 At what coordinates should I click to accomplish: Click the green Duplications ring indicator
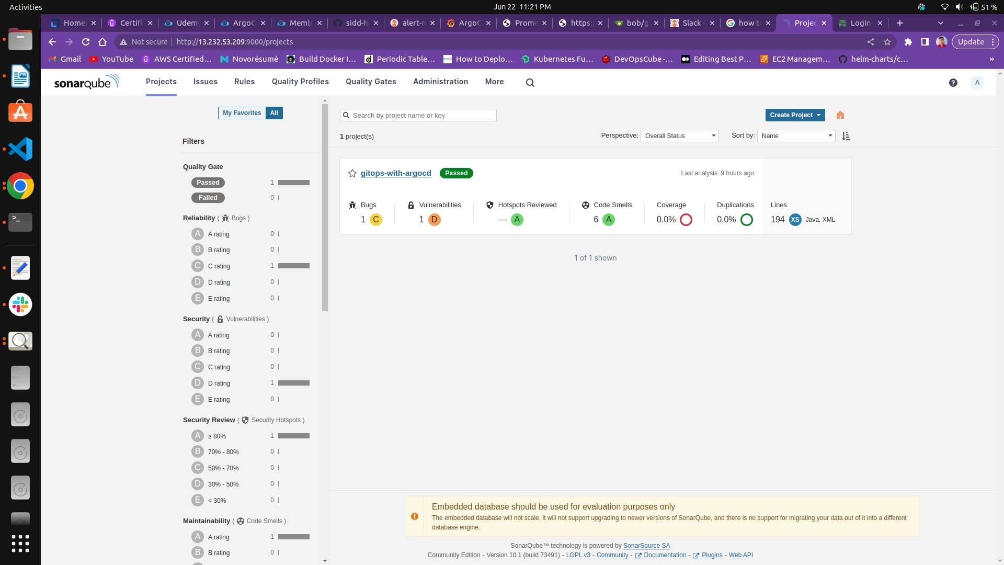pos(747,220)
